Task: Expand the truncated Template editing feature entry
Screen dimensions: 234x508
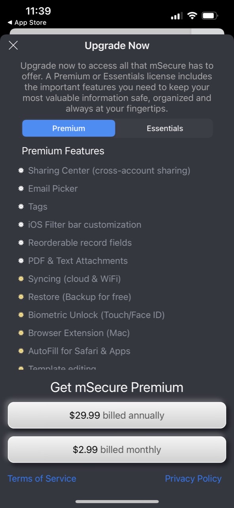Action: pyautogui.click(x=62, y=368)
